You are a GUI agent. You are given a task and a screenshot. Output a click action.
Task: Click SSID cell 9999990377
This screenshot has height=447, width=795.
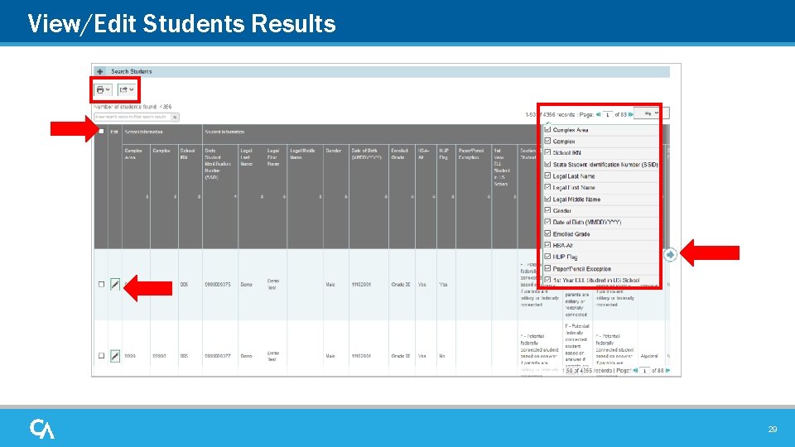(218, 356)
